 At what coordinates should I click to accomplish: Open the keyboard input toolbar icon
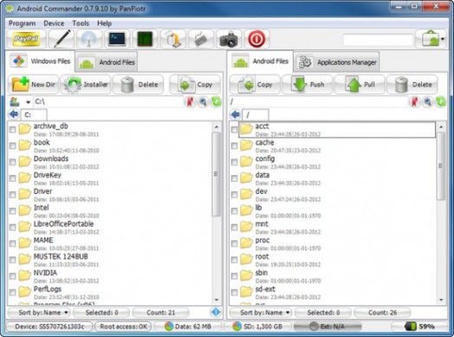pos(200,39)
